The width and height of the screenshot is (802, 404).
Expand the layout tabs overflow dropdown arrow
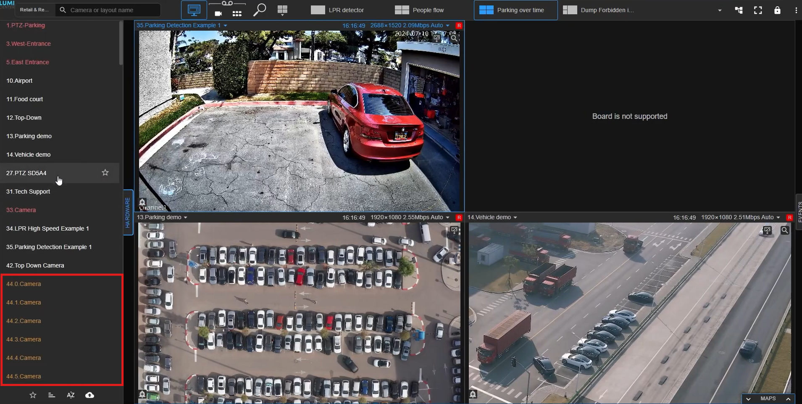pos(720,10)
